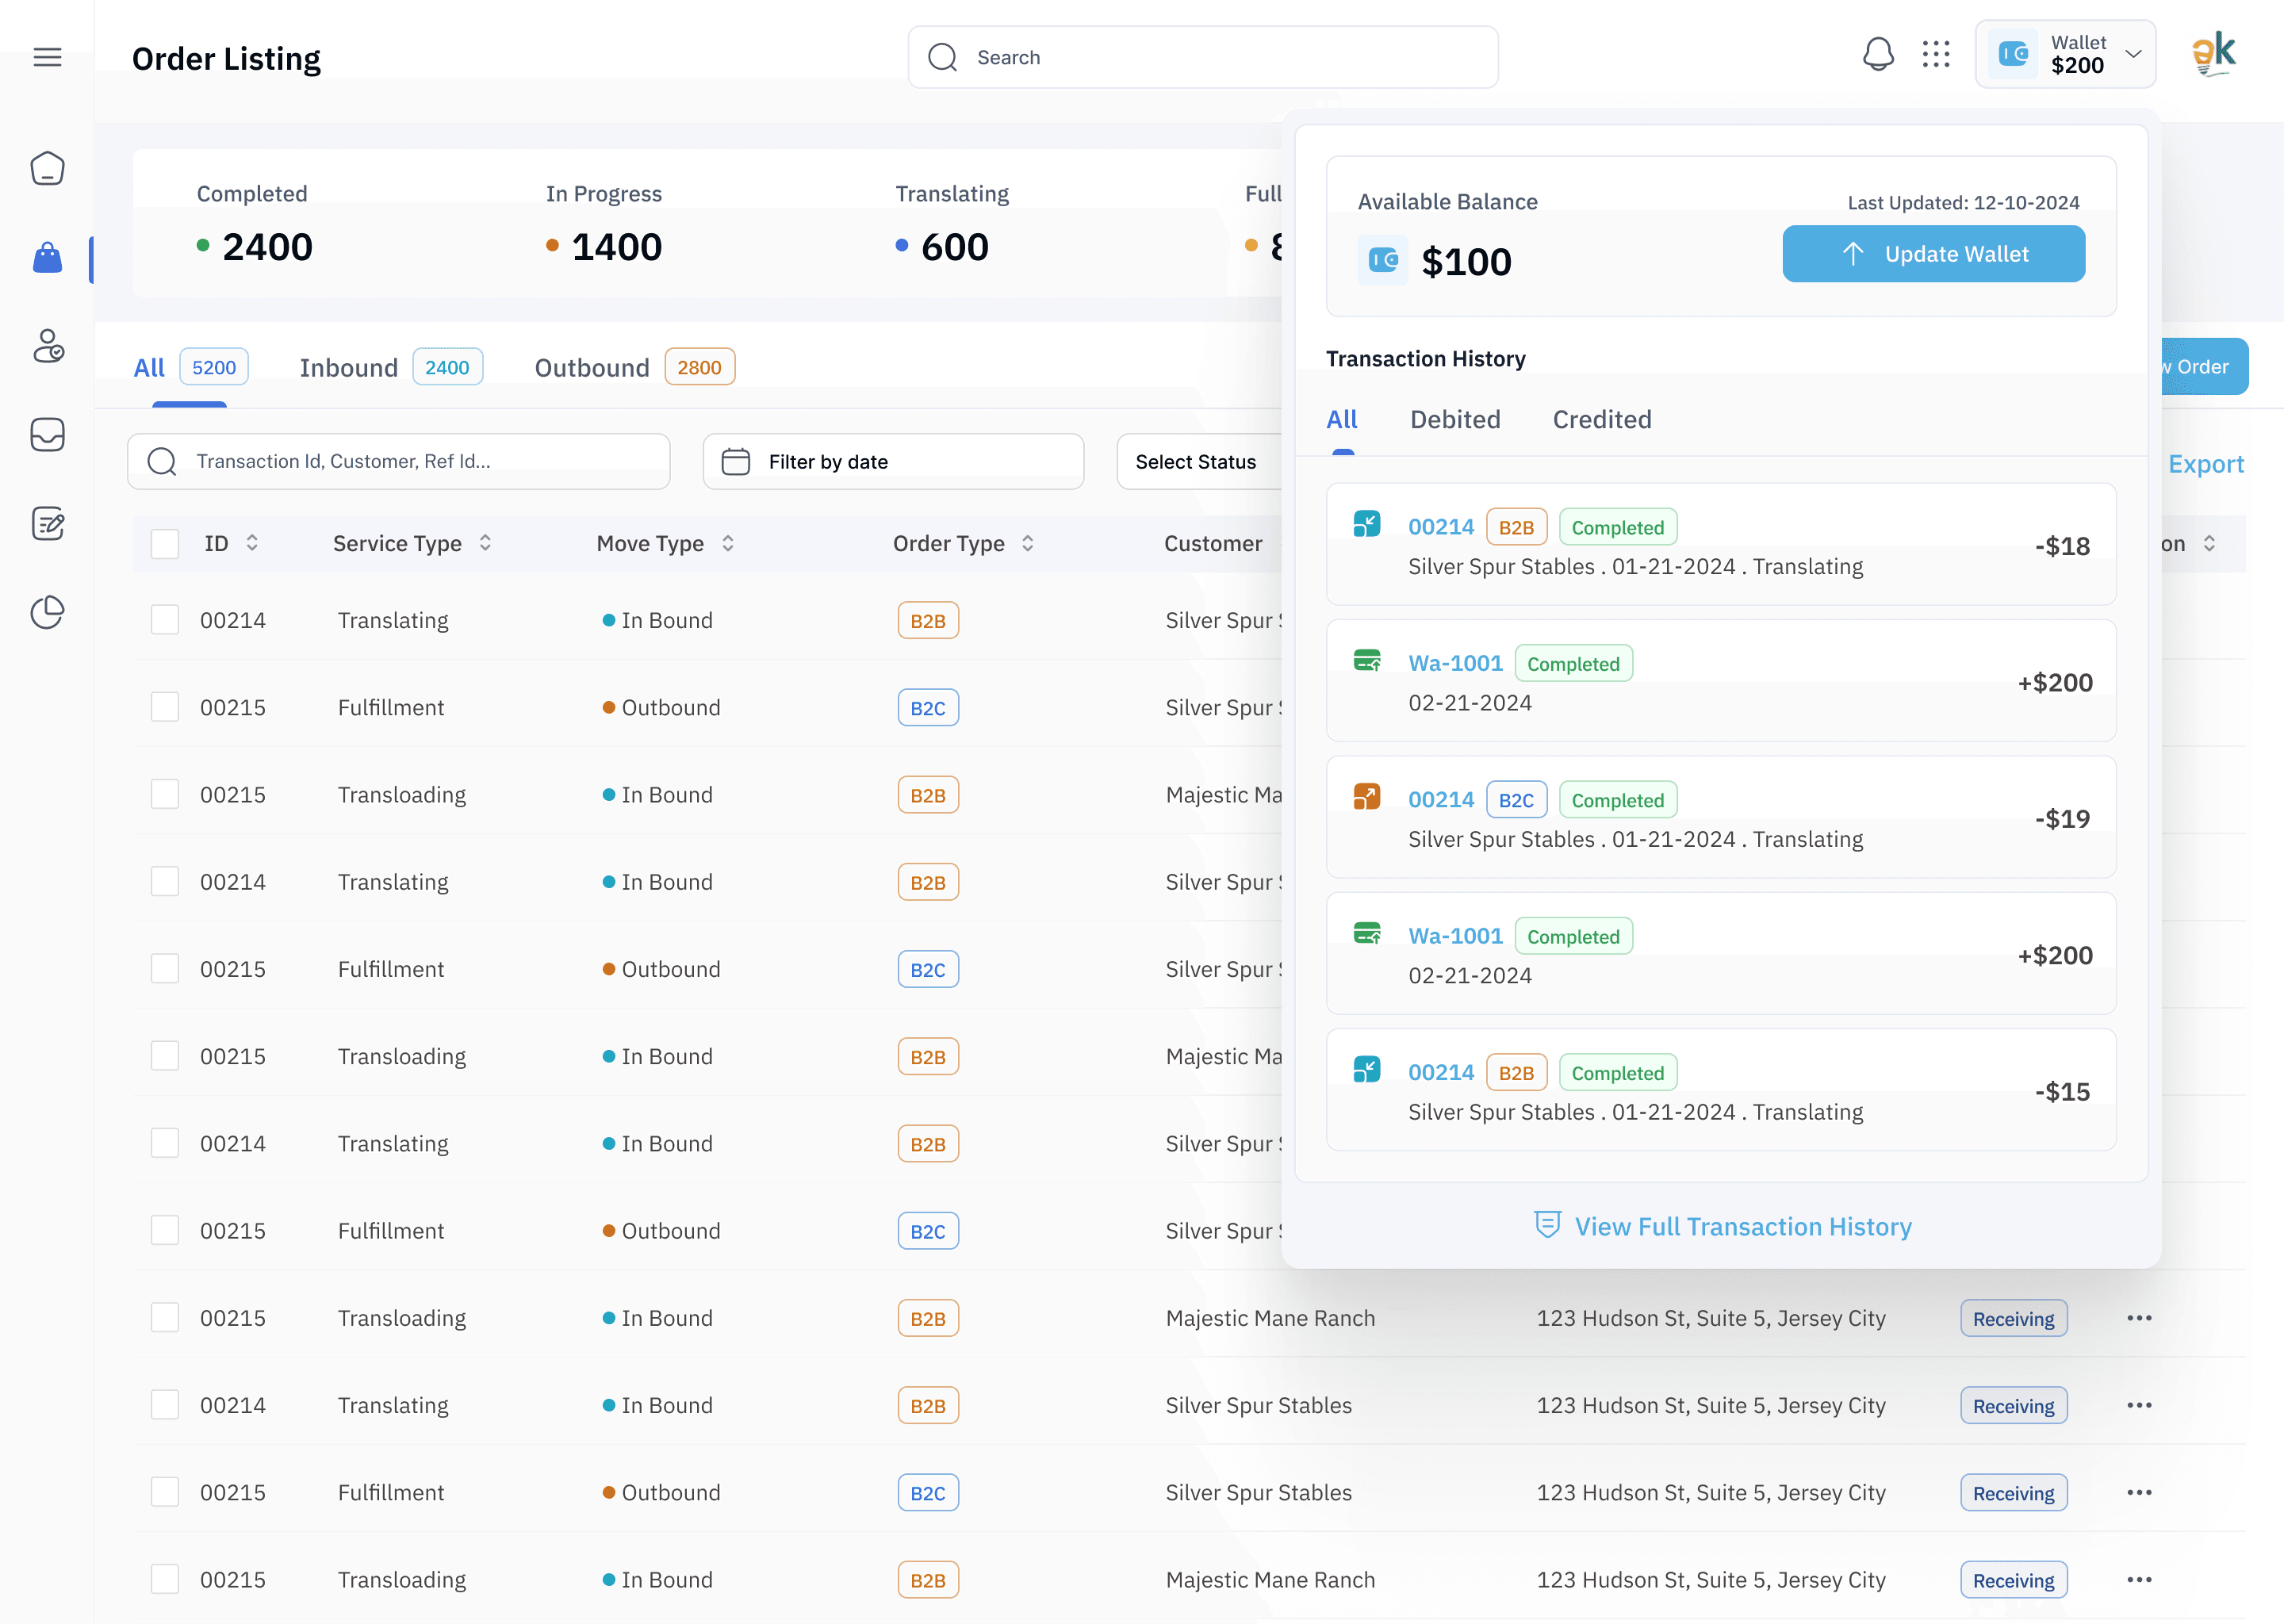Open the pie chart reports icon
The width and height of the screenshot is (2284, 1624).
tap(47, 611)
